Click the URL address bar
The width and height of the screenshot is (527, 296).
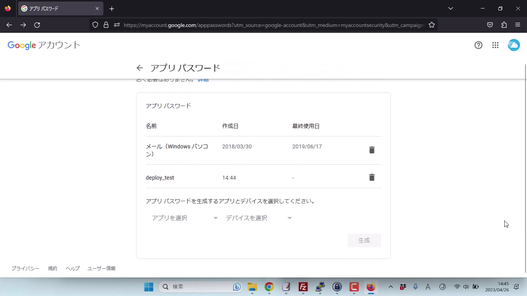point(270,25)
